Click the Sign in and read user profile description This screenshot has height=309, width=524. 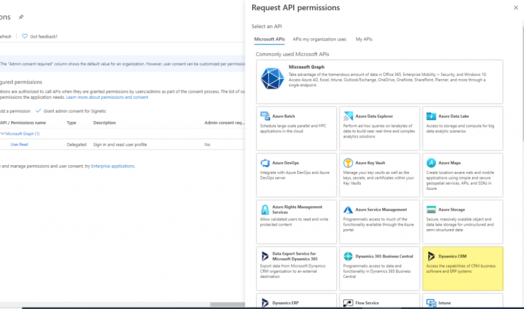point(120,145)
